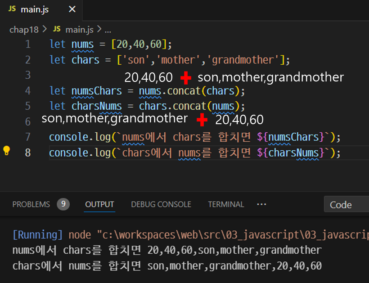Switch to the OUTPUT panel tab
The image size is (369, 283).
99,204
